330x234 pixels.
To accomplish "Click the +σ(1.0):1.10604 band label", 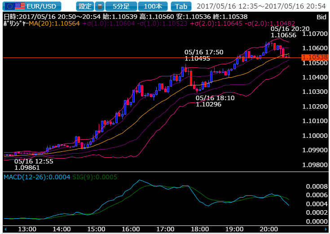I will coord(109,23).
